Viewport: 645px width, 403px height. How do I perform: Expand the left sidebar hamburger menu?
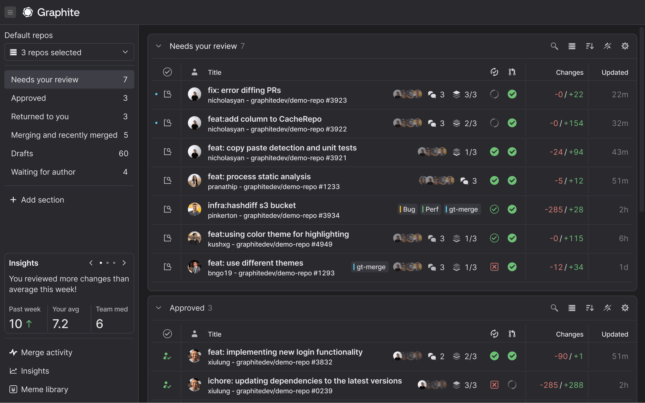click(10, 12)
